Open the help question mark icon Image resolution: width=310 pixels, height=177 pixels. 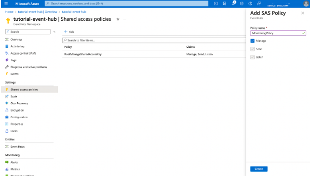coord(250,3)
